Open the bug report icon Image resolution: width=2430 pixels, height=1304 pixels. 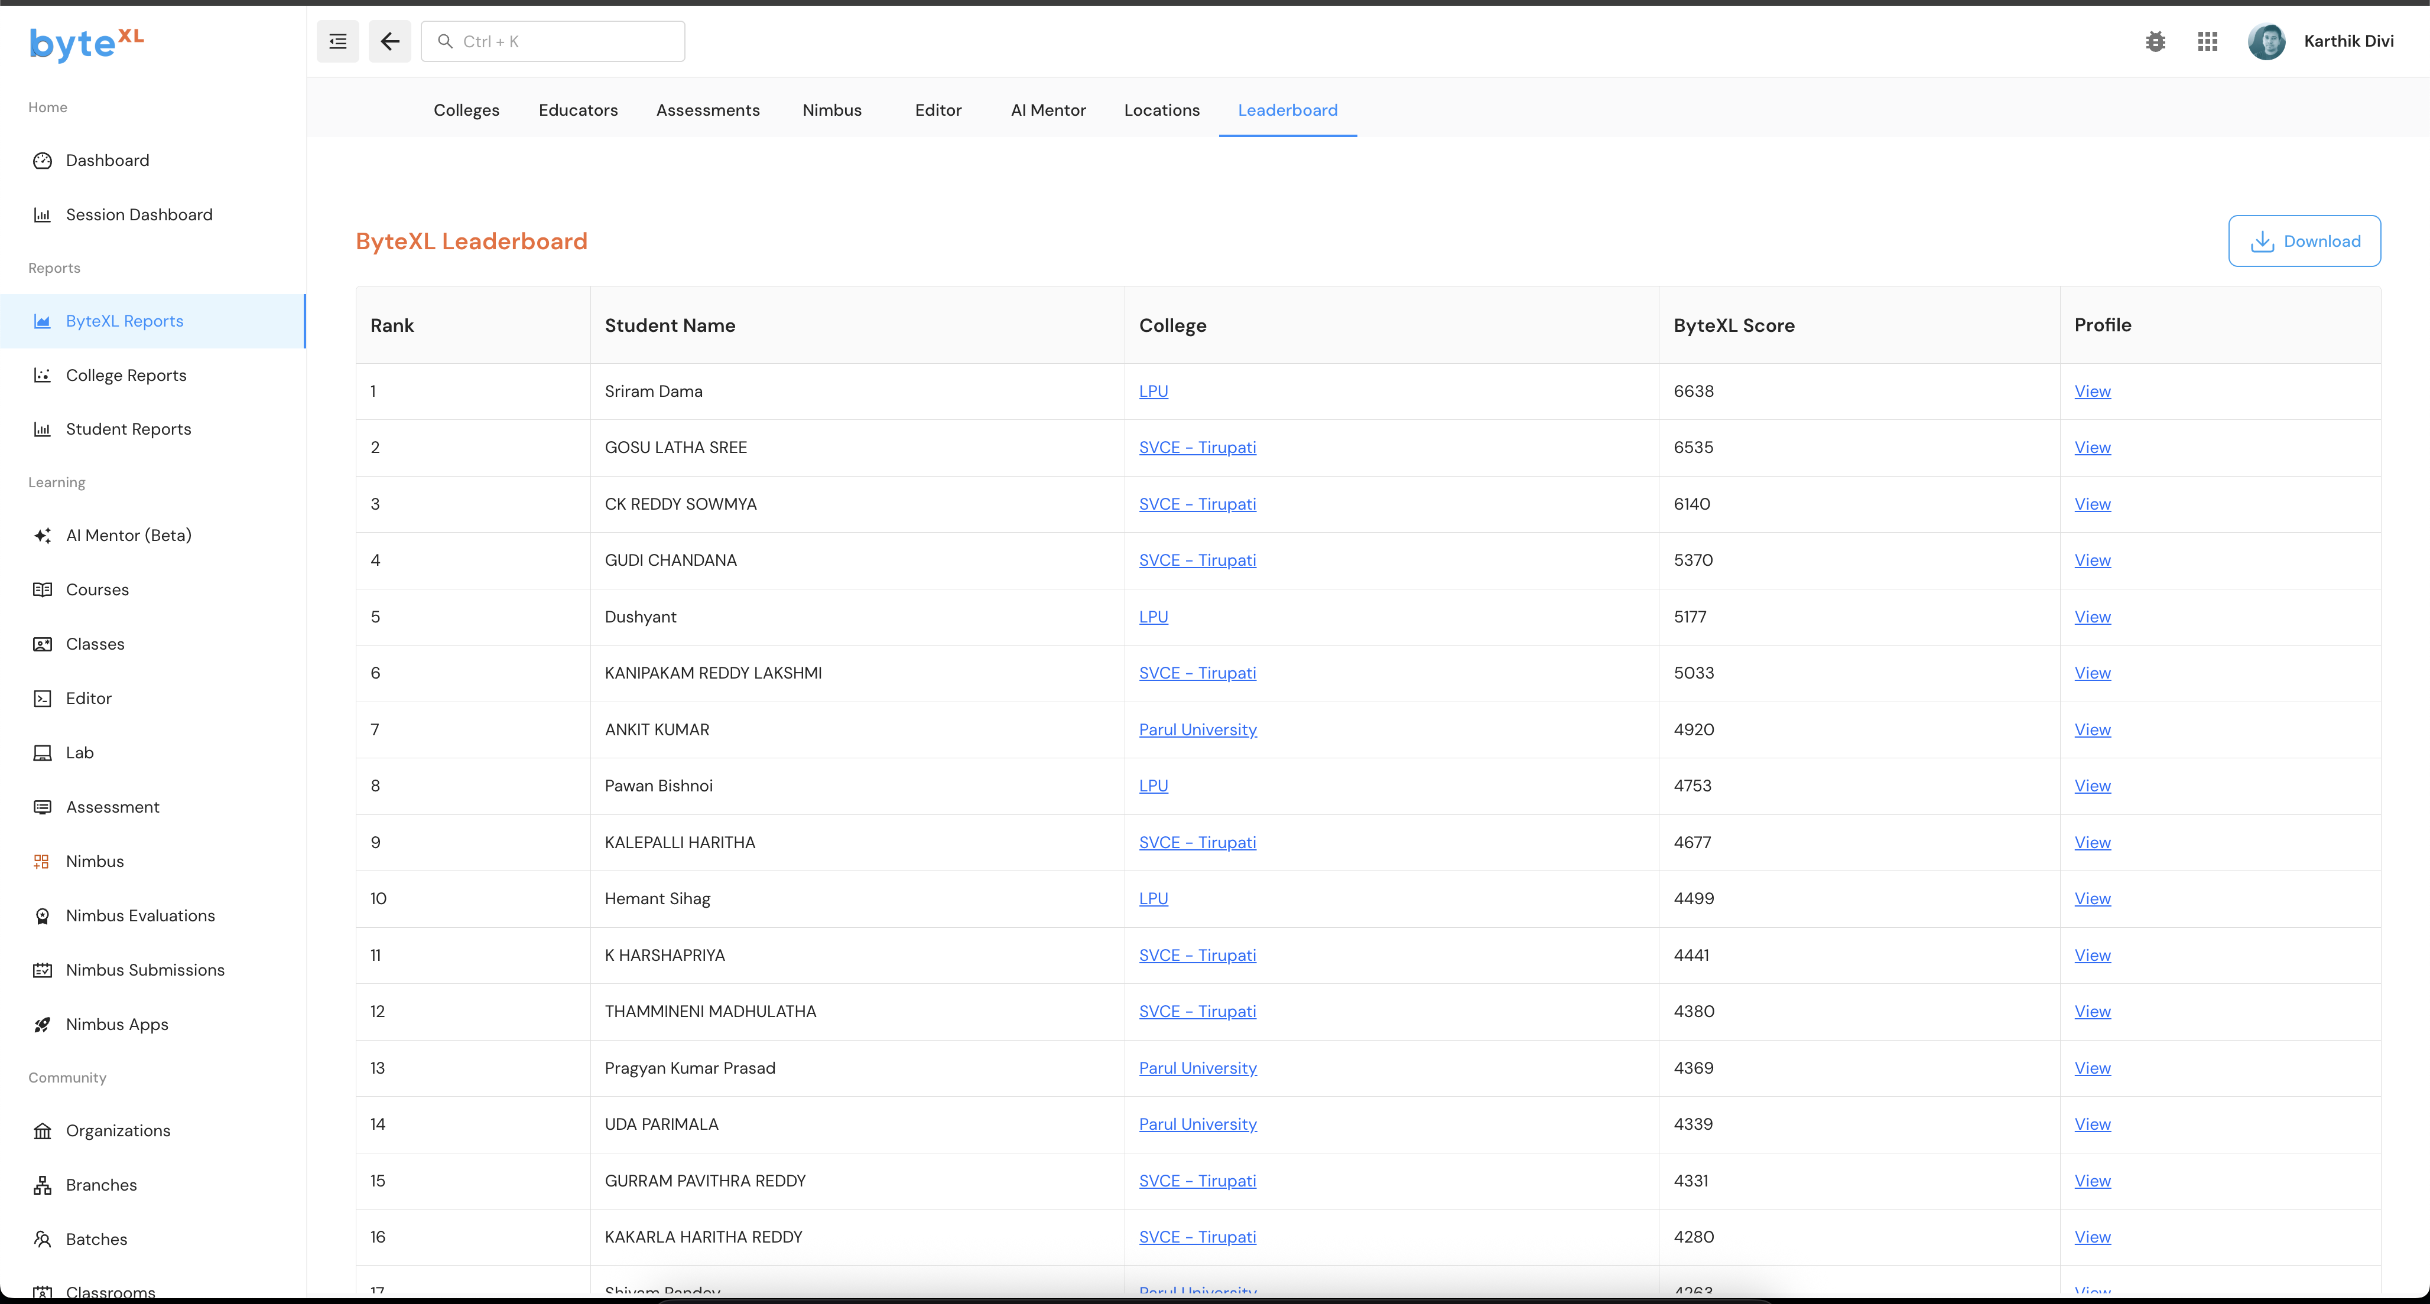tap(2155, 41)
